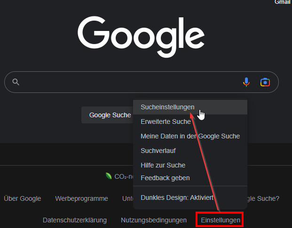This screenshot has height=228, width=292.
Task: Choose Meine Daten in der Google Suche
Action: (x=190, y=136)
